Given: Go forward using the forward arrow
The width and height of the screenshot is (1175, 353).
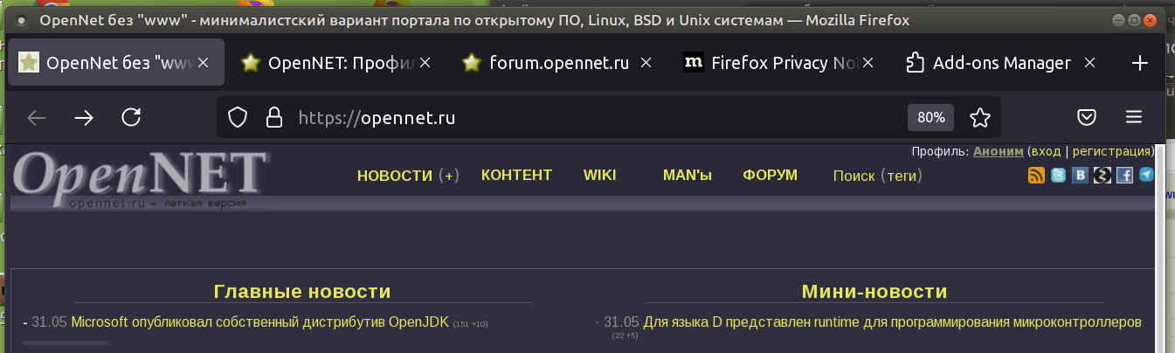Looking at the screenshot, I should click(84, 117).
